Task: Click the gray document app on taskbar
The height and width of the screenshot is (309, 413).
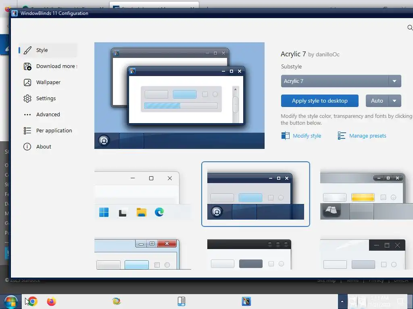Action: pos(181,301)
